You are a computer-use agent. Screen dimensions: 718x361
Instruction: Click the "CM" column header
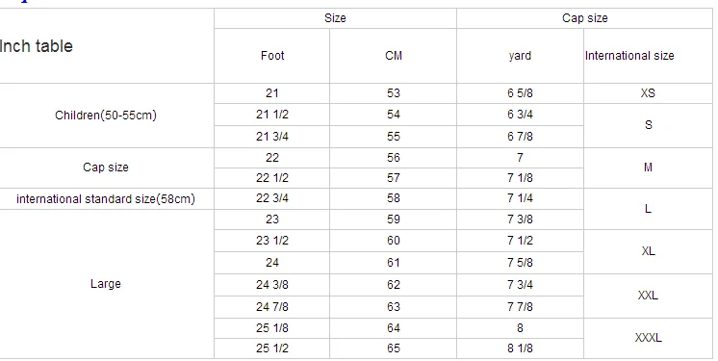pyautogui.click(x=394, y=56)
